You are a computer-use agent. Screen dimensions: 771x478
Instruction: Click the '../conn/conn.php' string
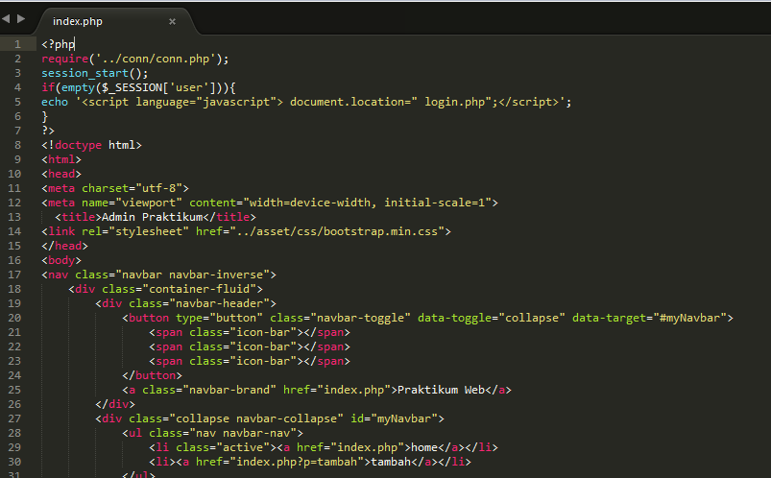(156, 59)
